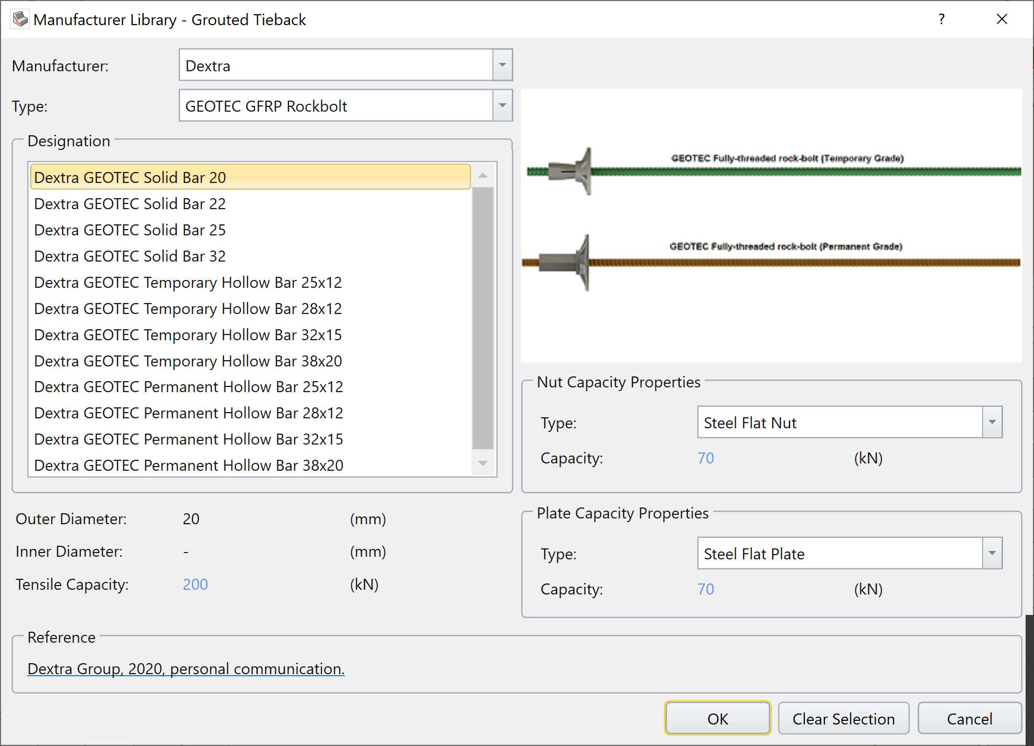Screen dimensions: 1034x746
Task: Select Permanent Hollow Bar 32x15
Action: [251, 439]
